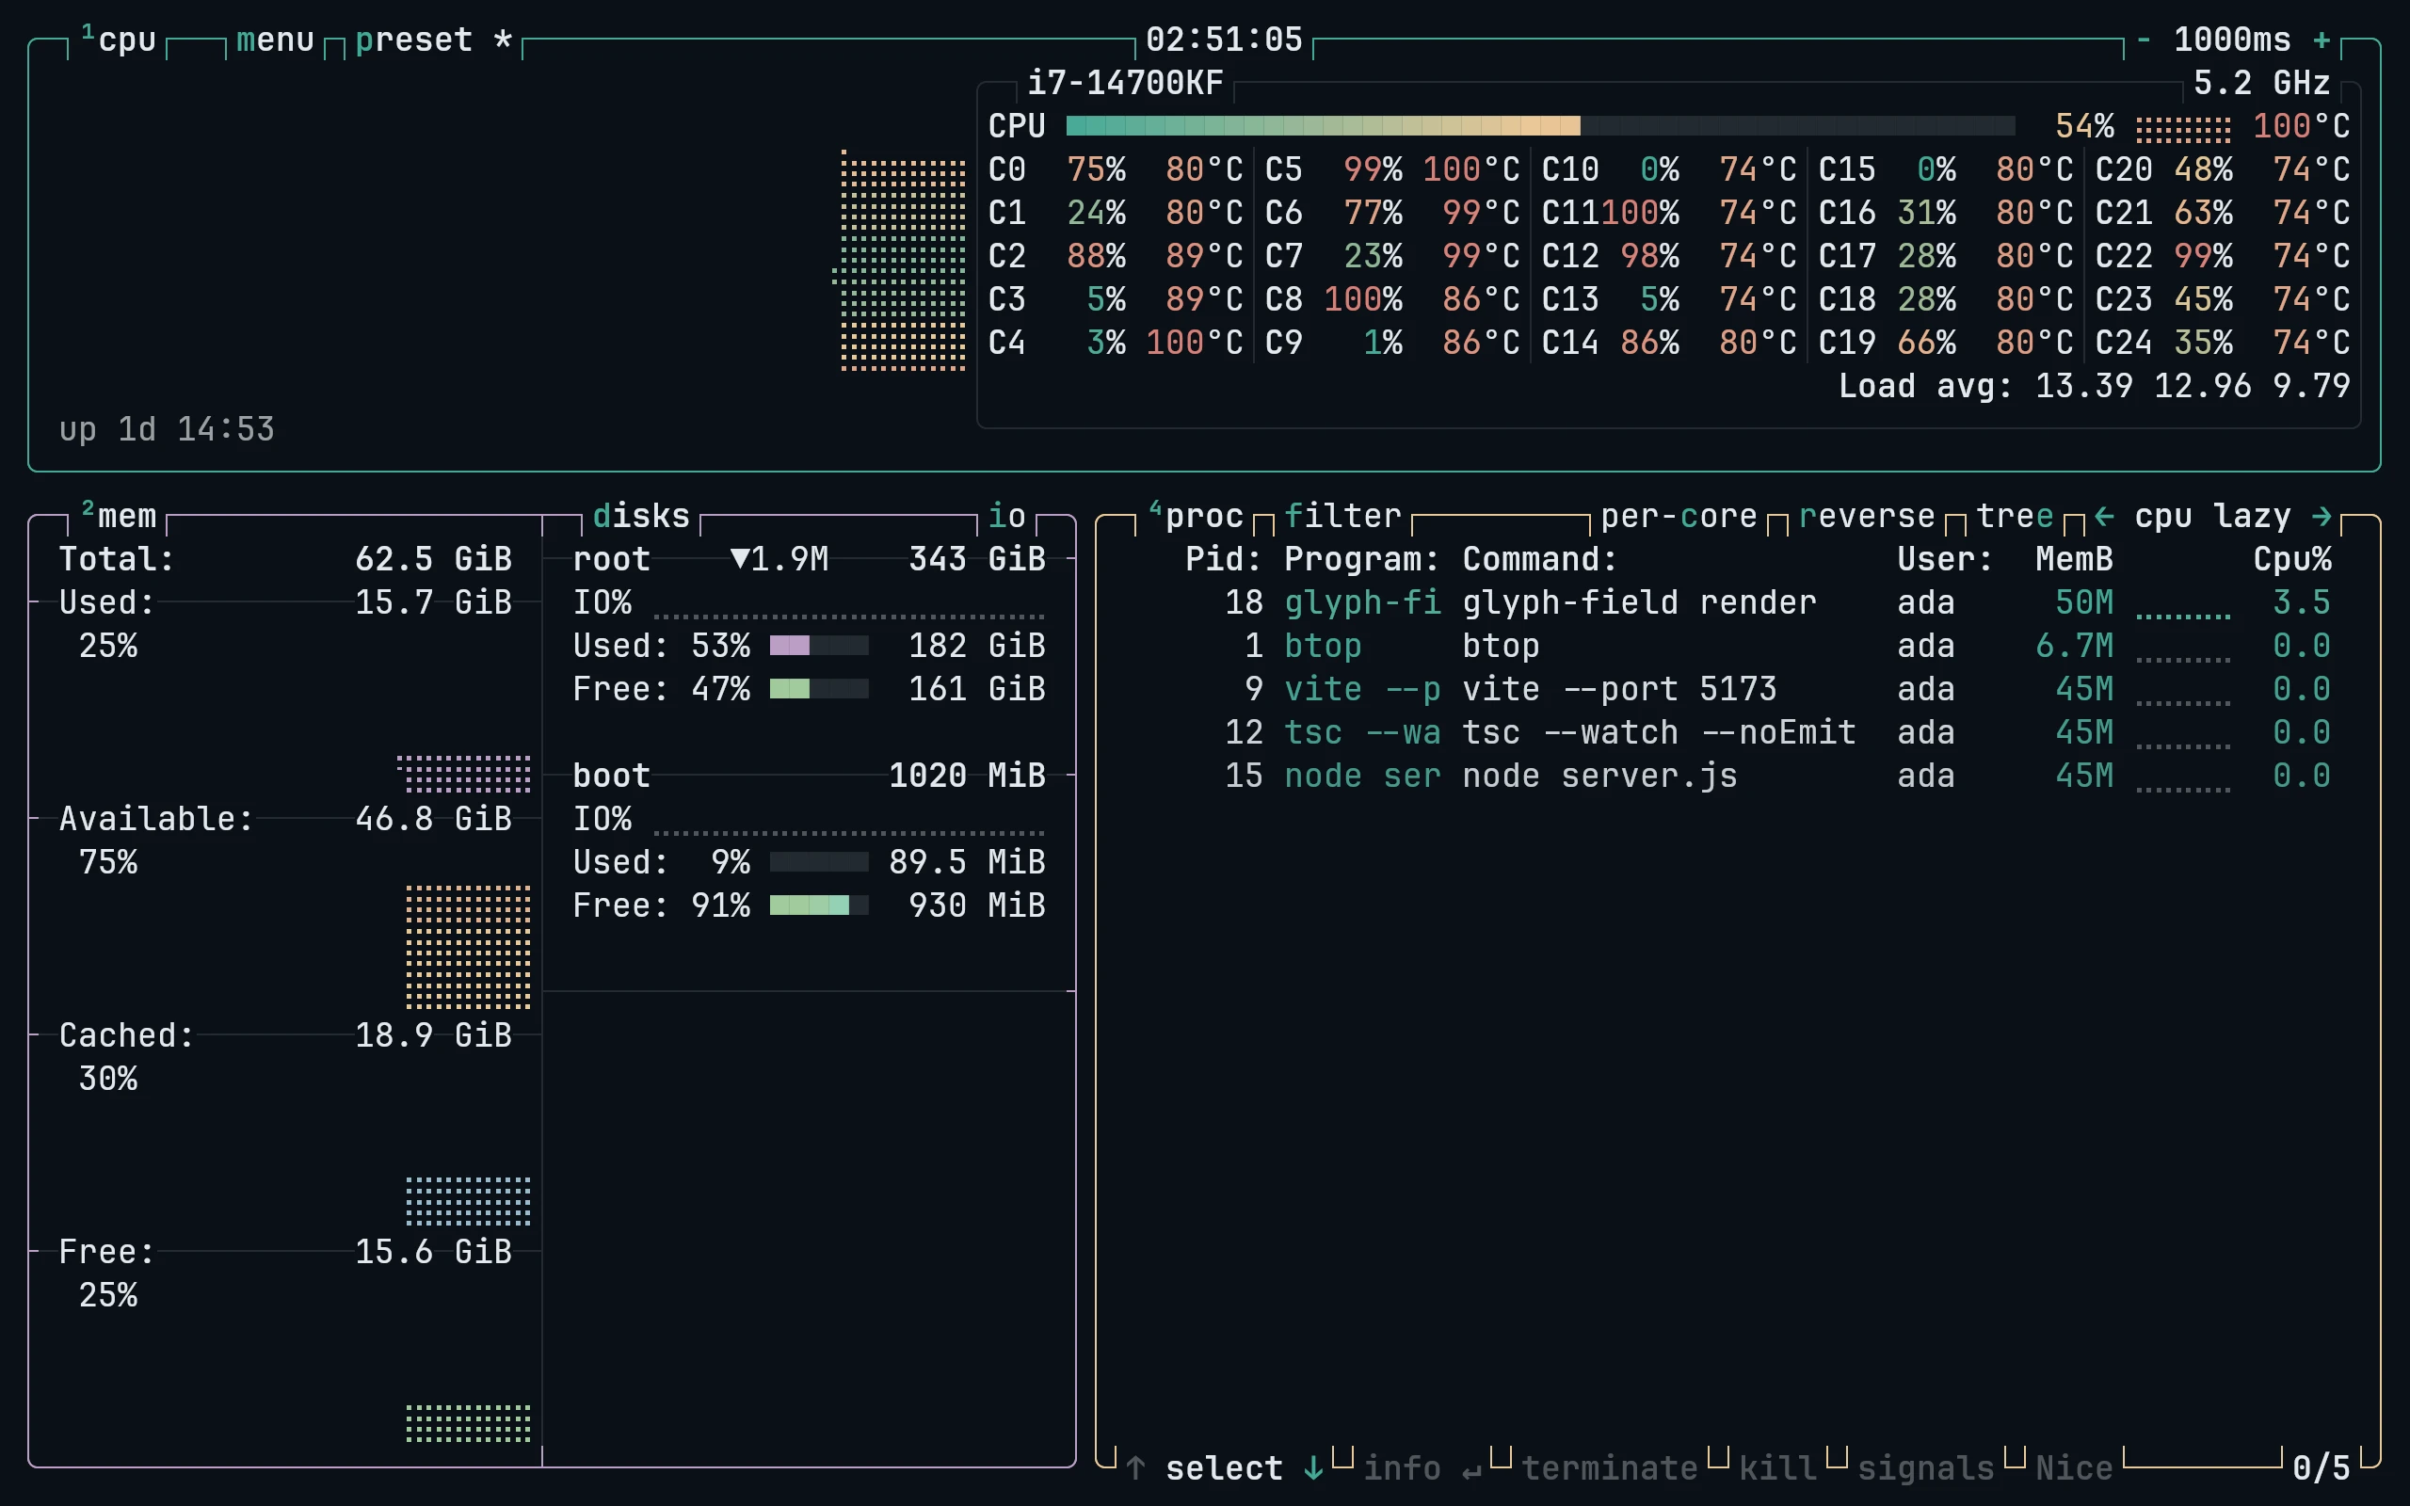Click root disk Used 53% bar
2410x1506 pixels.
pyautogui.click(x=819, y=646)
